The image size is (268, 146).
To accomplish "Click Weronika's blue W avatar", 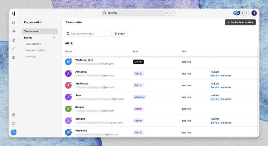I will [68, 132].
